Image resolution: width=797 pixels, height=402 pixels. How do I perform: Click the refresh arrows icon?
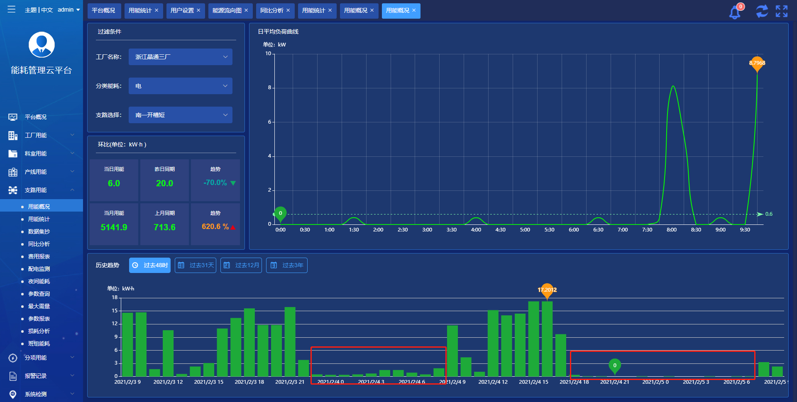pyautogui.click(x=762, y=11)
